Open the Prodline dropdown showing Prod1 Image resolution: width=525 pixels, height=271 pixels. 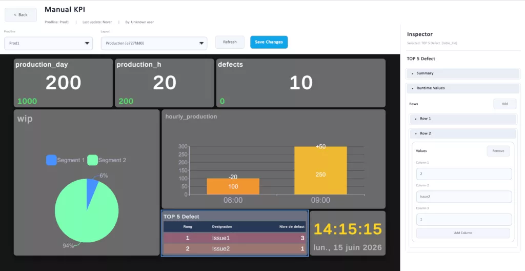point(49,43)
